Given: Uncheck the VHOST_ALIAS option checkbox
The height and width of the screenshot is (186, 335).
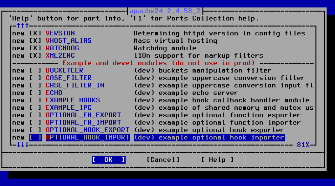Looking at the screenshot, I should [x=35, y=41].
